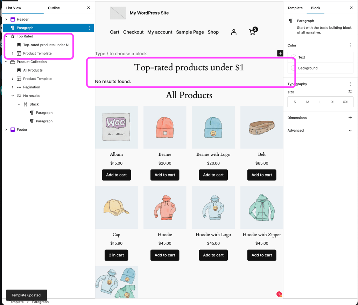
Task: Click the Stack block icon in List View
Action: (x=25, y=104)
